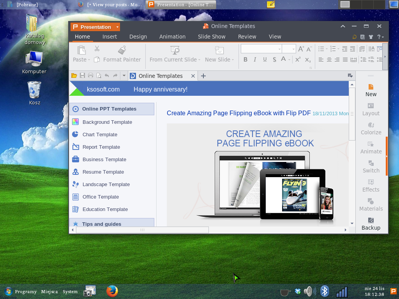399x299 pixels.
Task: Switch to the Home ribbon tab
Action: [x=82, y=37]
